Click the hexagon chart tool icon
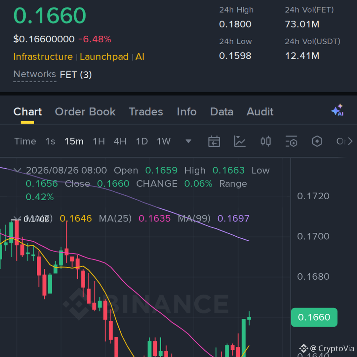357x357 pixels. [x=317, y=141]
